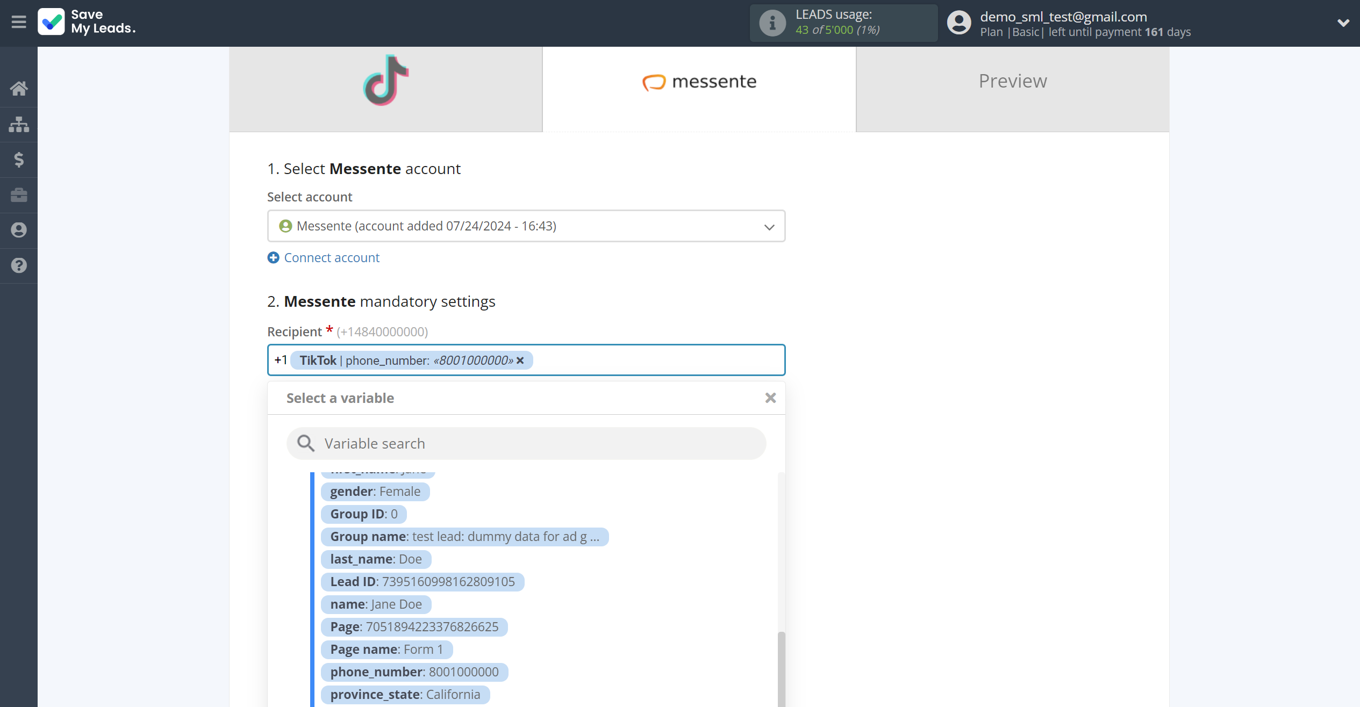Select the province_state: California variable
Image resolution: width=1360 pixels, height=707 pixels.
[x=405, y=695]
